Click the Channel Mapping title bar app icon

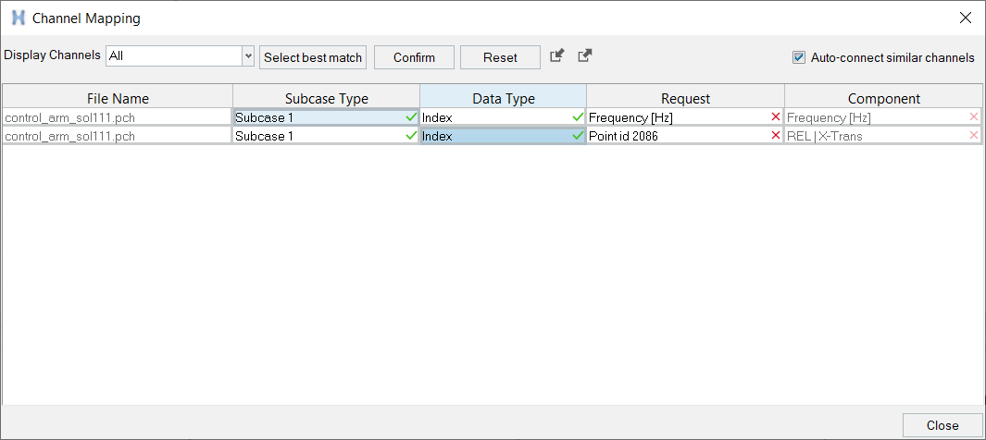pos(19,18)
